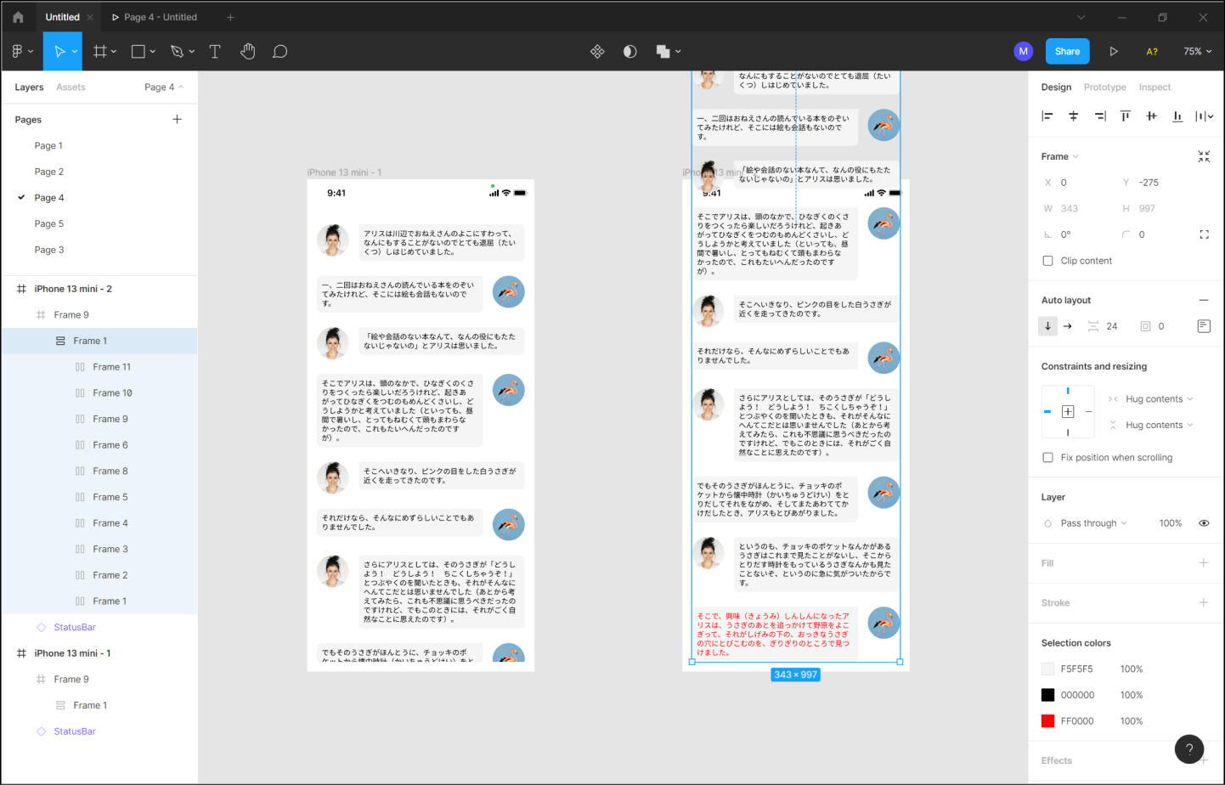Click the Share button
This screenshot has height=785, width=1225.
pos(1067,52)
